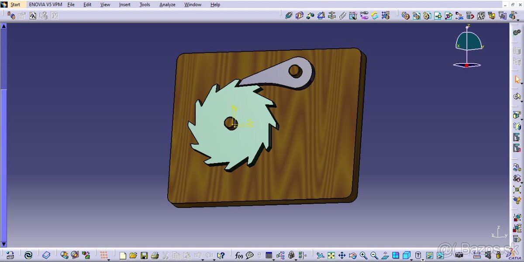Click the Capture camera icon
Viewport: 524px width, 262px height.
[459, 255]
